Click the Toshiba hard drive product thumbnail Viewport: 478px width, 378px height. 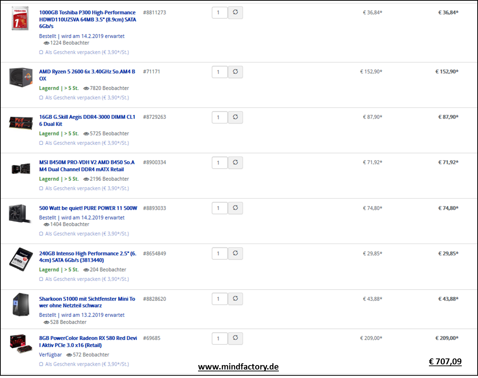(20, 18)
